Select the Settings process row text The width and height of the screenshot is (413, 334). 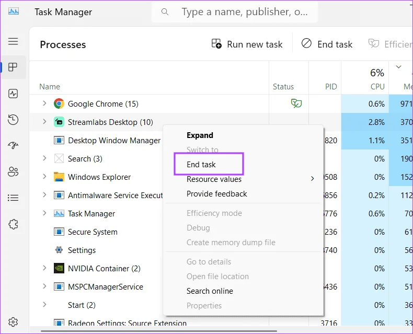point(82,250)
